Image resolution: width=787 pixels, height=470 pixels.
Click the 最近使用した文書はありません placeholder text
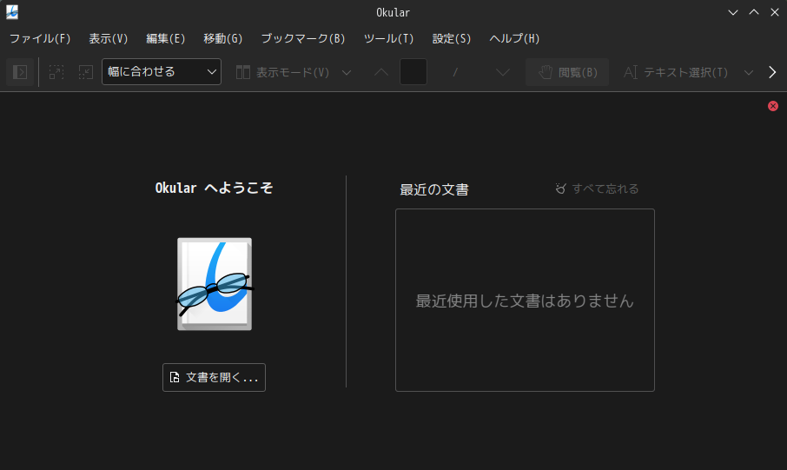525,301
